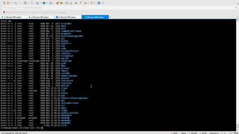
Task: Expand the window layout icon dropdown
Action: (94, 3)
